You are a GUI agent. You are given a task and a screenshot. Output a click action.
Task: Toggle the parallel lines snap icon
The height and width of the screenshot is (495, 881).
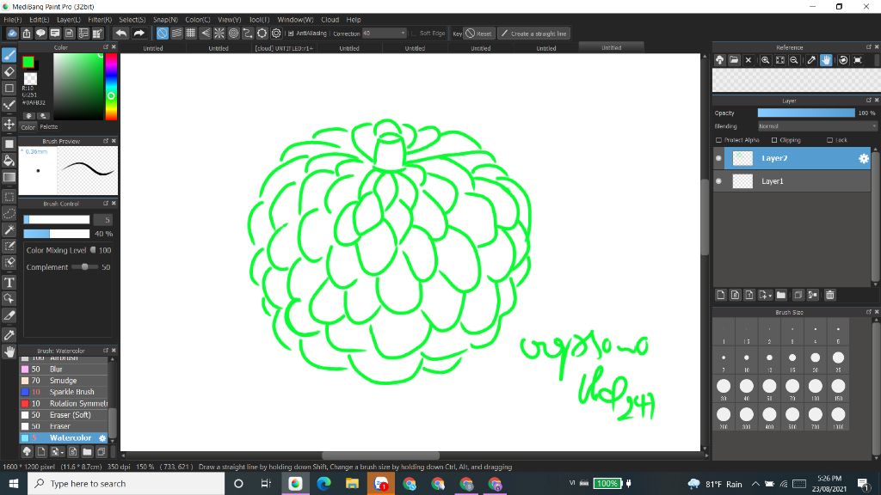pyautogui.click(x=177, y=34)
